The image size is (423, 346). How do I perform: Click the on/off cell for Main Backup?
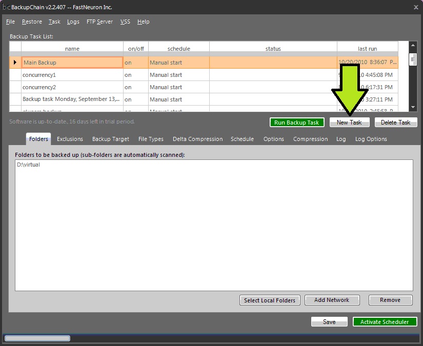pyautogui.click(x=136, y=63)
